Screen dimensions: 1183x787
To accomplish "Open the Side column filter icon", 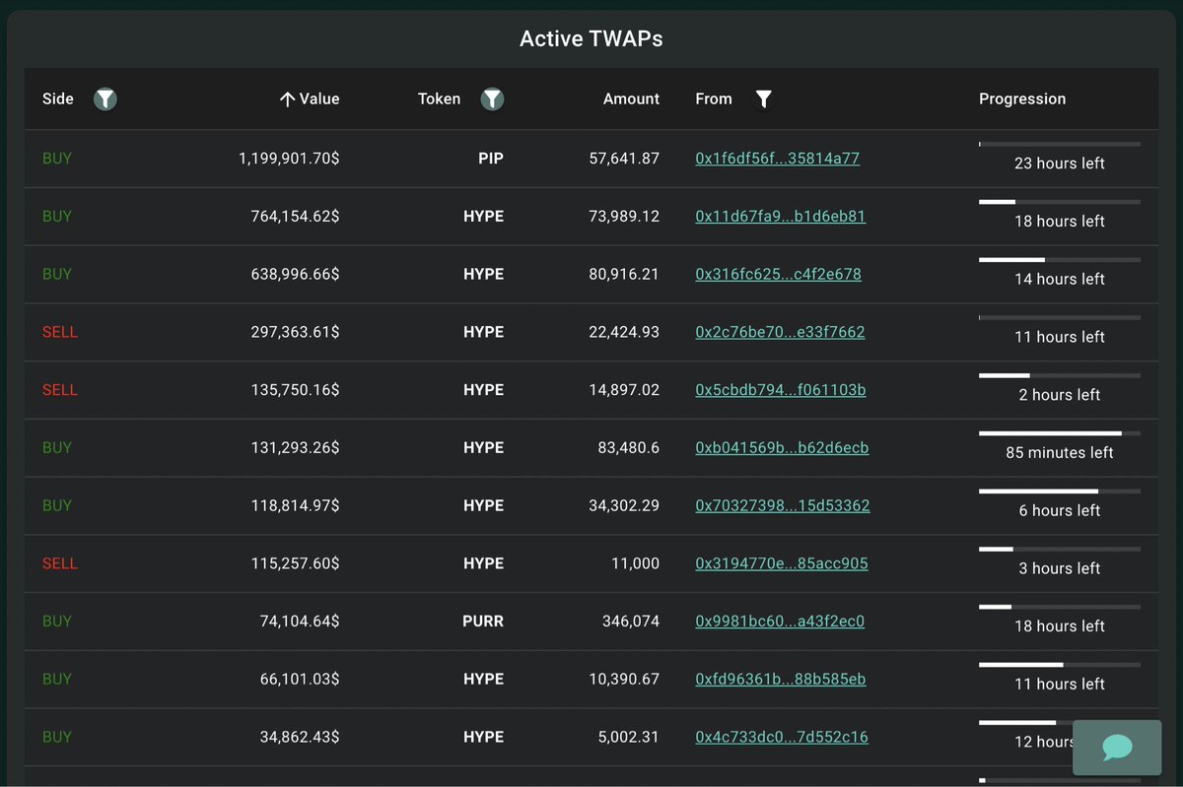I will click(105, 98).
